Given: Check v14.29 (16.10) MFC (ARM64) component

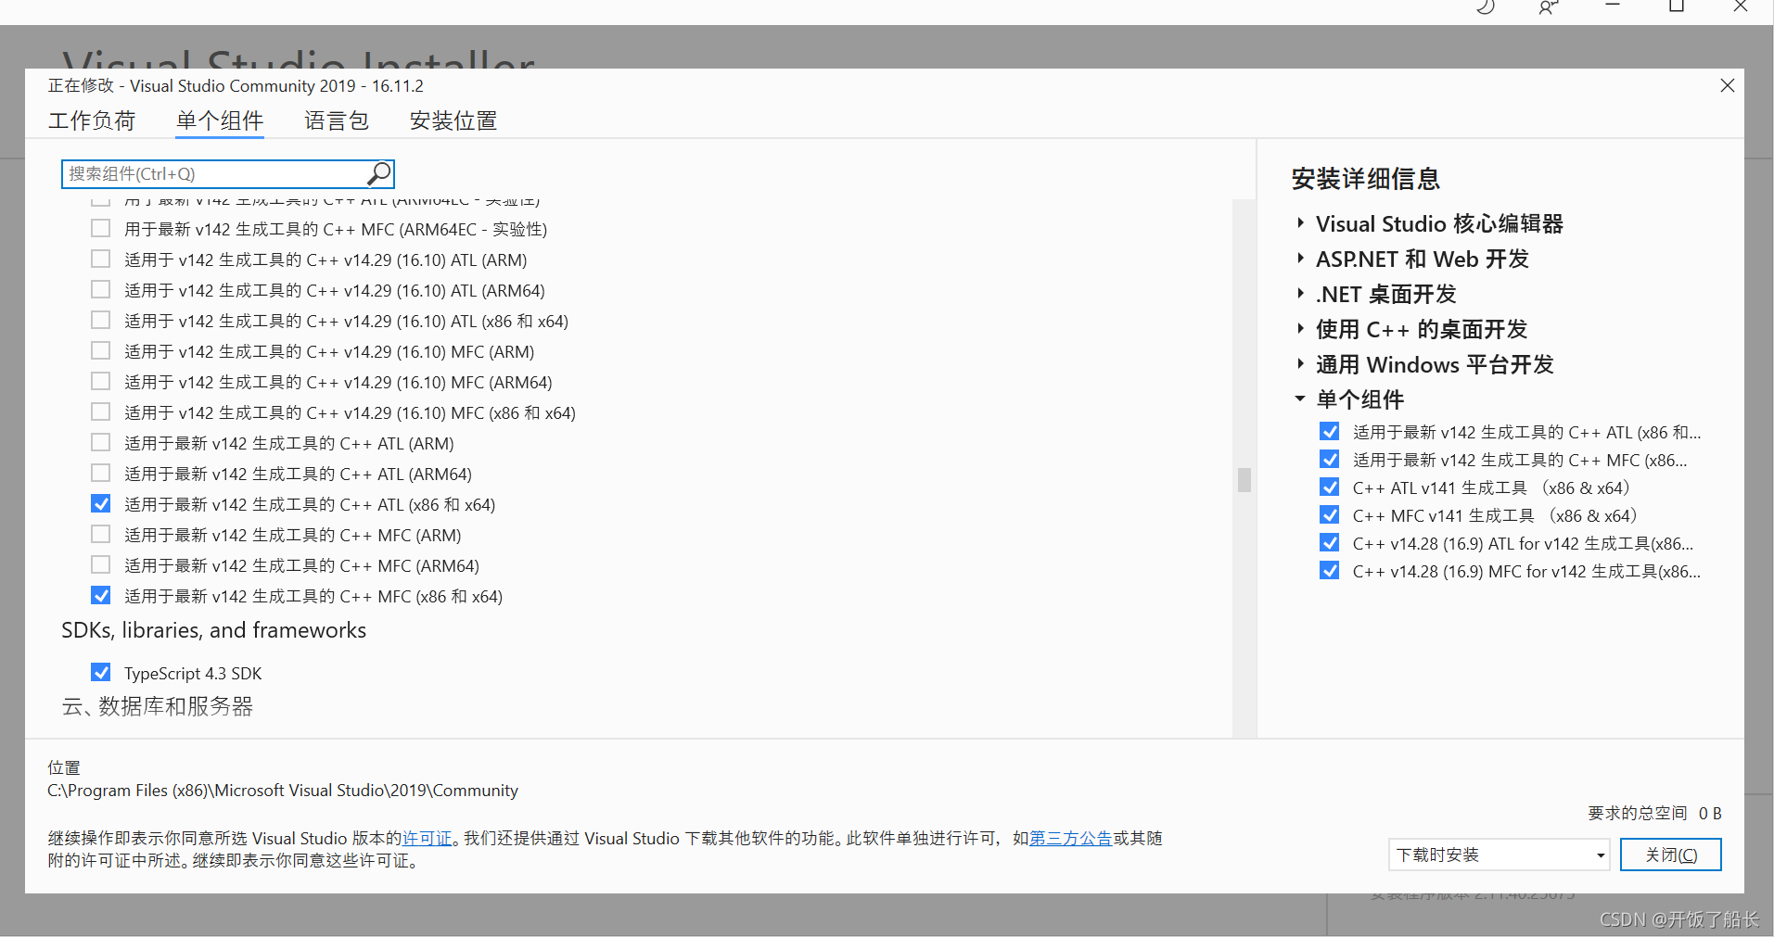Looking at the screenshot, I should [100, 381].
